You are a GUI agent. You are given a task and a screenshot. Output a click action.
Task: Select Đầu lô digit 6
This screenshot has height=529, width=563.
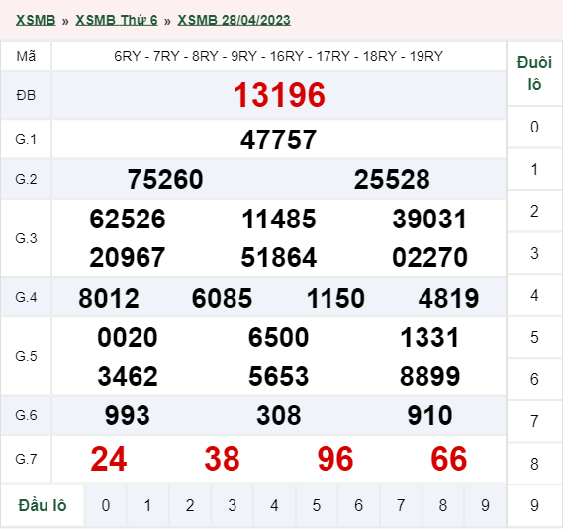click(x=358, y=505)
